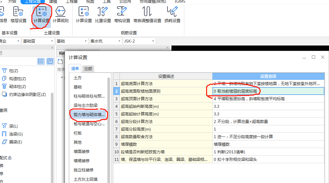Screen dimensions: 329x183
Task: Click option cell for 超高顶面计算方法
Action: coord(268,99)
